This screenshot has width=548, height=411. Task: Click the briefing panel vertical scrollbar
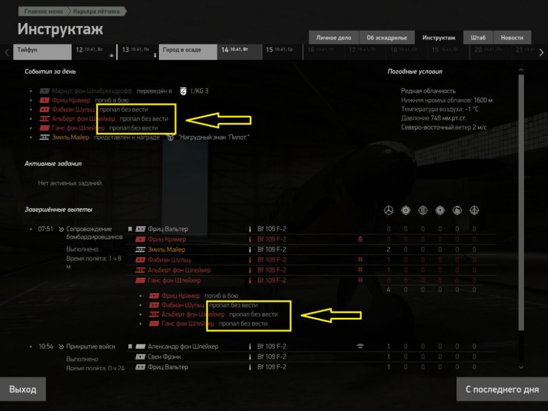tap(521, 203)
